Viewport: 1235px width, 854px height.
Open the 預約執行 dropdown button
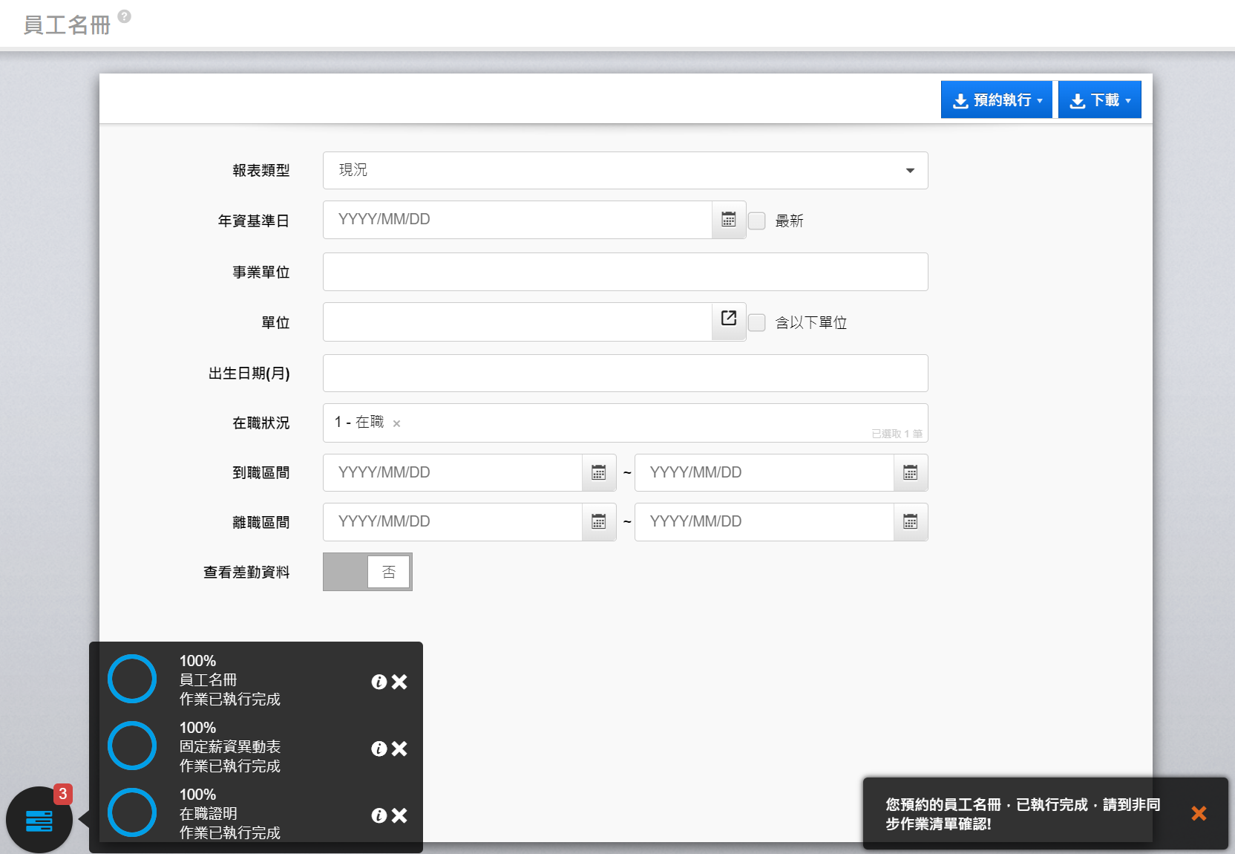pyautogui.click(x=996, y=100)
